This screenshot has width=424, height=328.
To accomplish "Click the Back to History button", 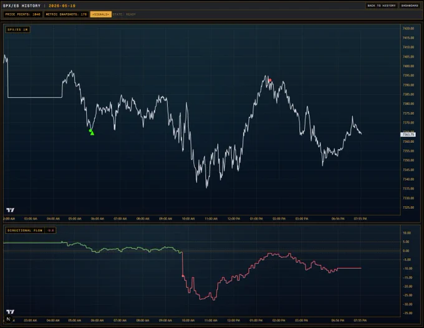I will click(382, 6).
